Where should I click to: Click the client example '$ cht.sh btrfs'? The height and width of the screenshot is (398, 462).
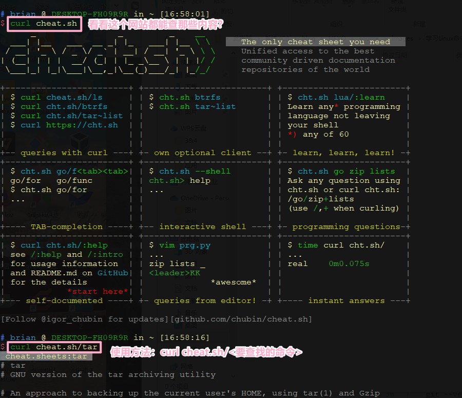(185, 97)
